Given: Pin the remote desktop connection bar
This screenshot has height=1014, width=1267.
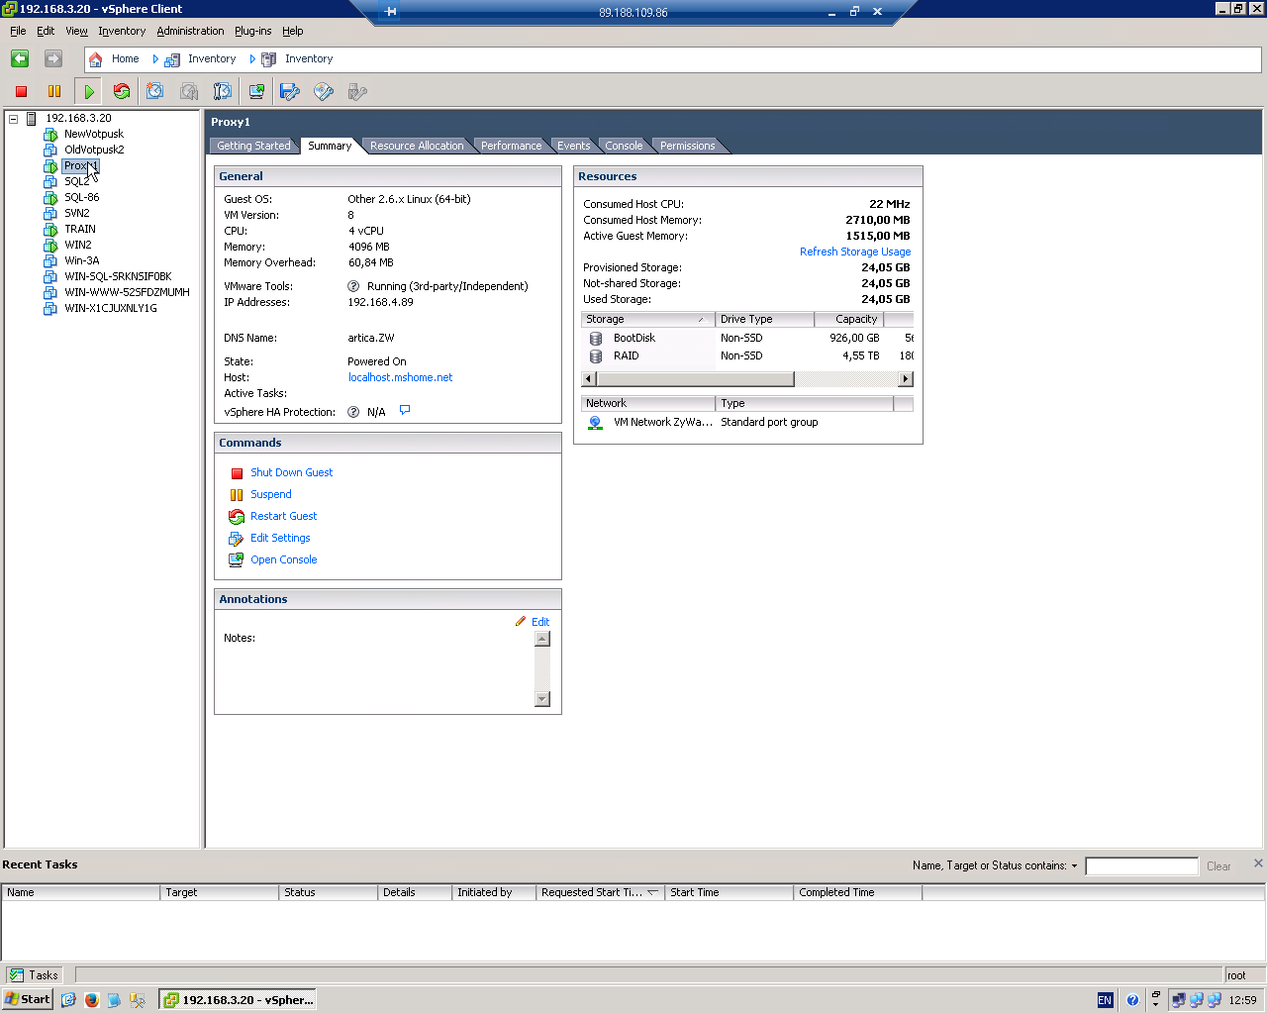Looking at the screenshot, I should [391, 12].
